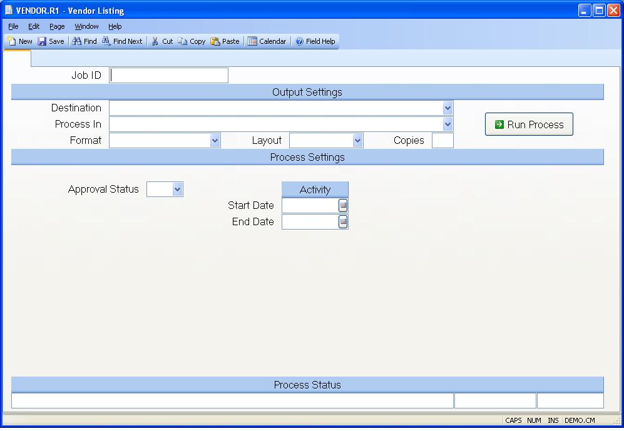Click the Save toolbar icon

(x=43, y=41)
